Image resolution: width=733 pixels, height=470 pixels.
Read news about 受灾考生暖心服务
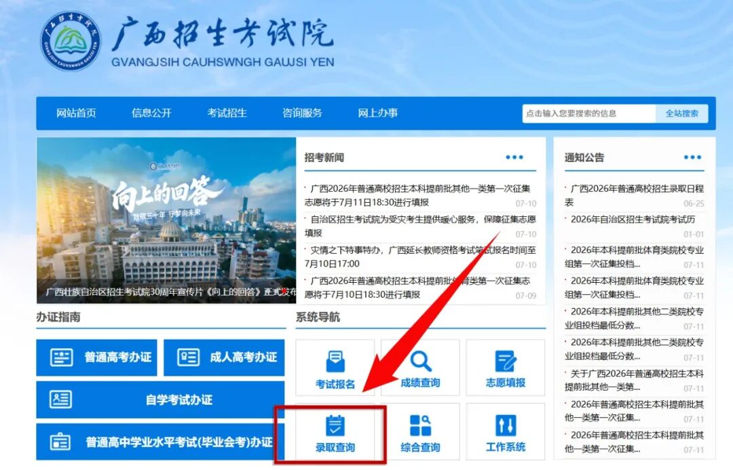pyautogui.click(x=420, y=226)
